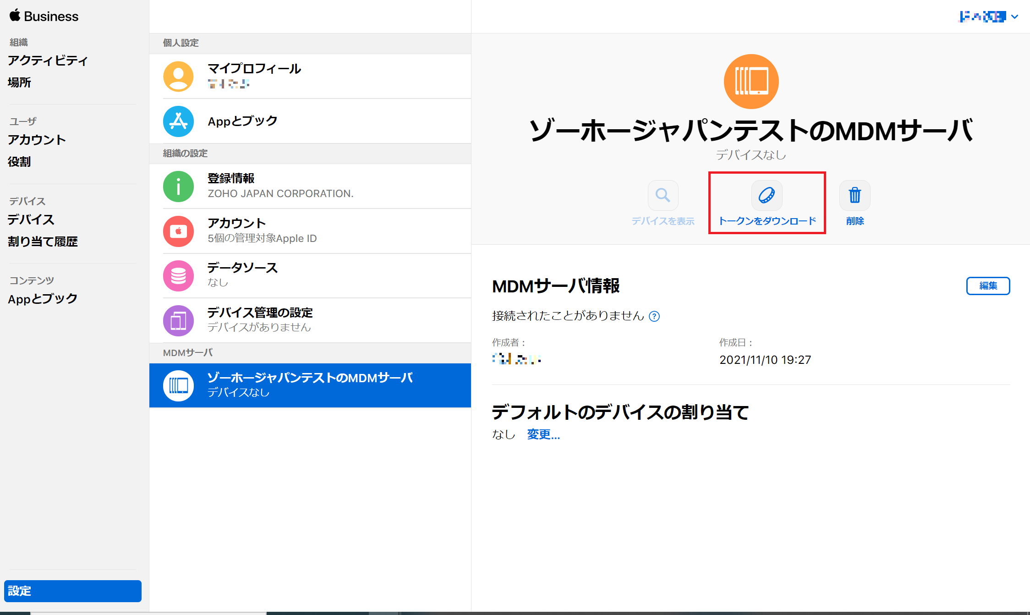Click the pink data source icon

[x=178, y=276]
